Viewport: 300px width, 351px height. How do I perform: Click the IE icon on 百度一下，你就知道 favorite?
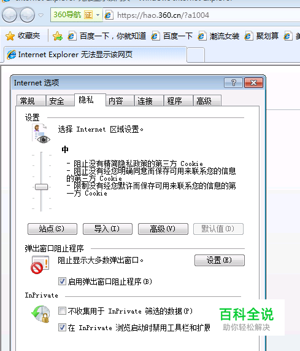[x=72, y=36]
